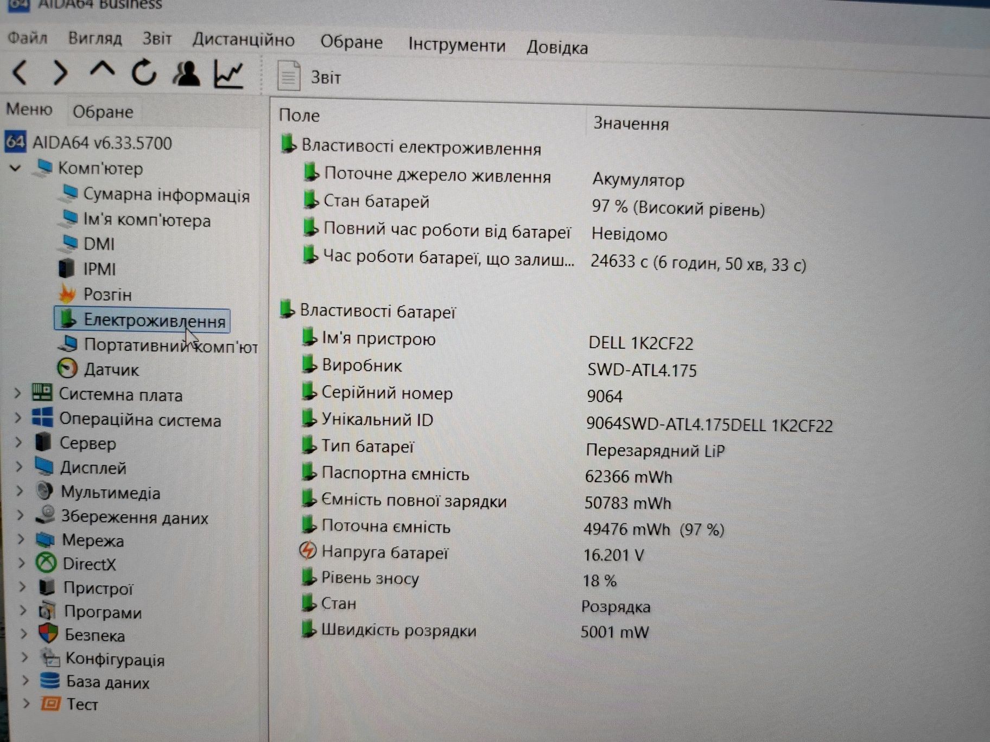Click the База даних database icon
Viewport: 990px width, 742px height.
(49, 680)
